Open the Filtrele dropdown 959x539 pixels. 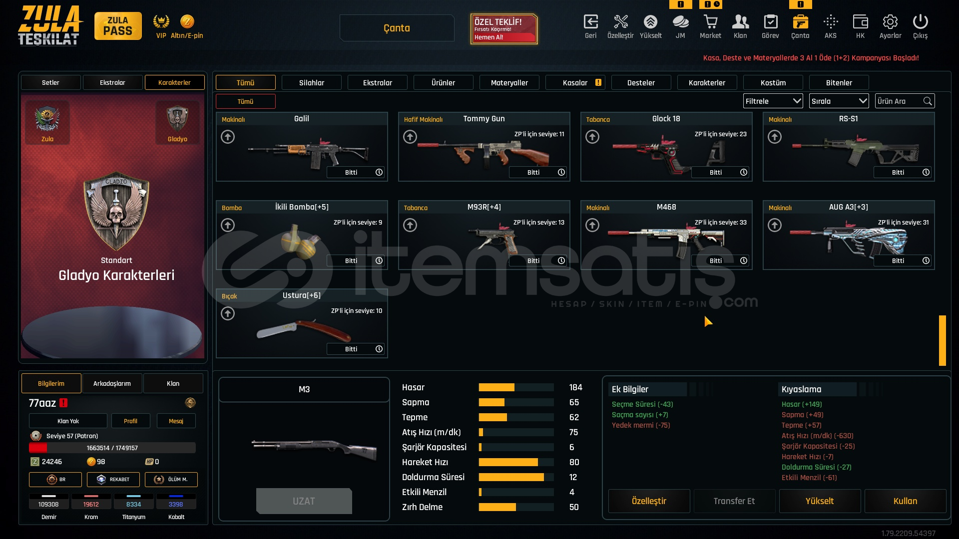point(773,101)
